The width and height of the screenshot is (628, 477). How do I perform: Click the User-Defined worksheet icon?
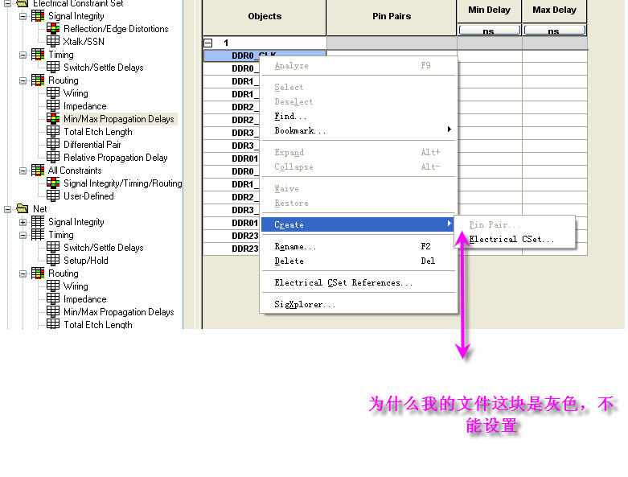pos(53,195)
